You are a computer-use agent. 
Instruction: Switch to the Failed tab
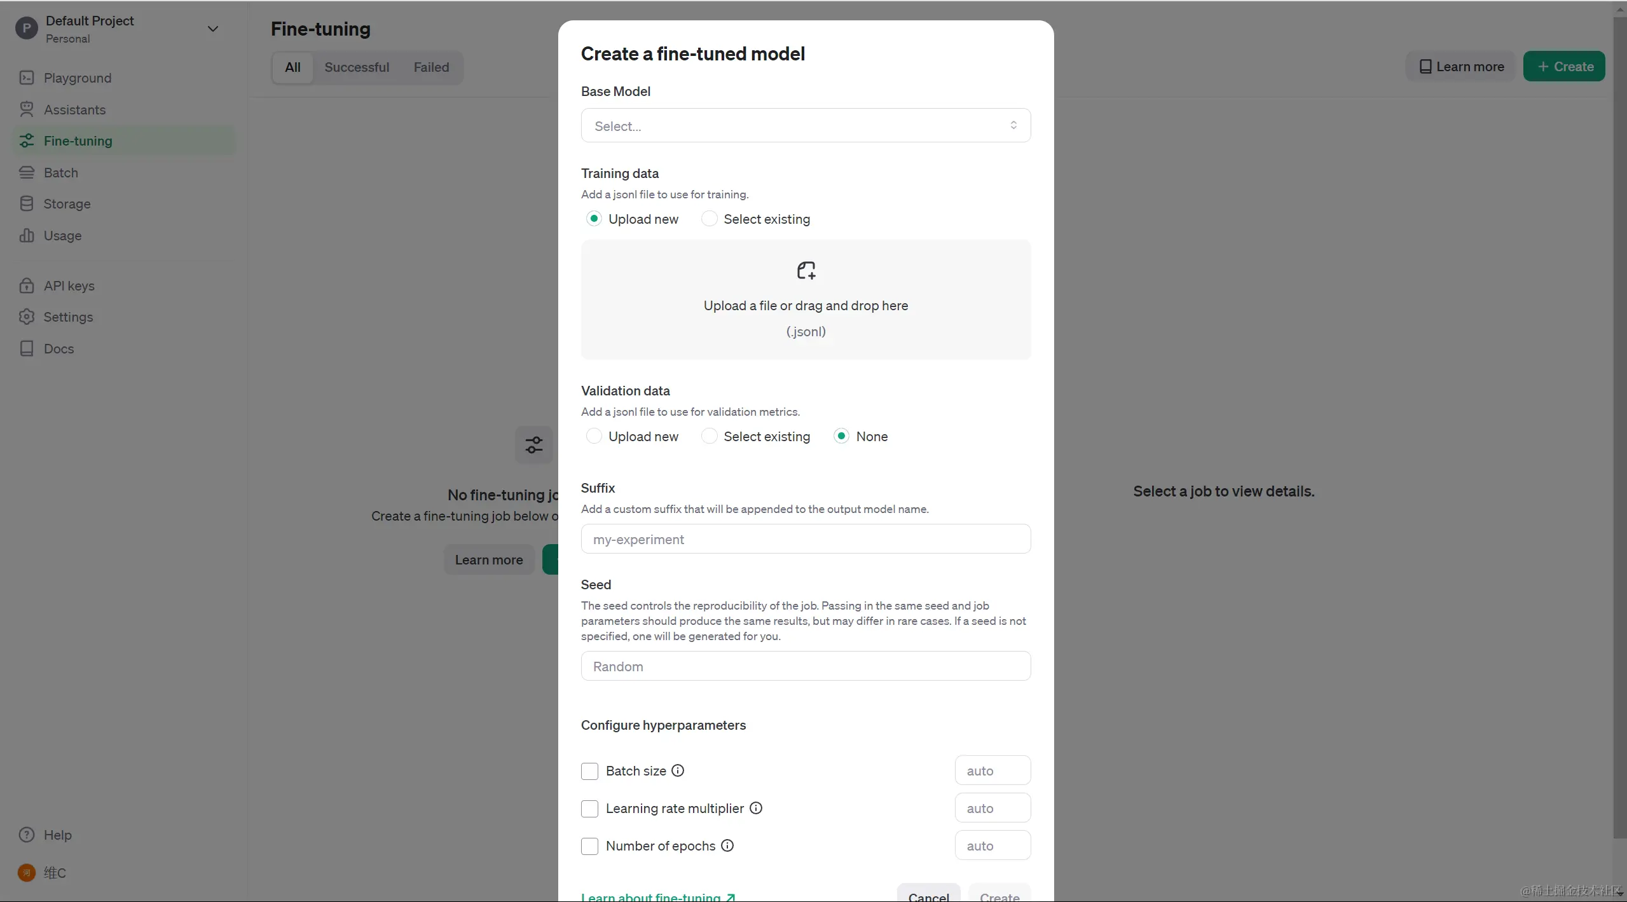tap(431, 67)
